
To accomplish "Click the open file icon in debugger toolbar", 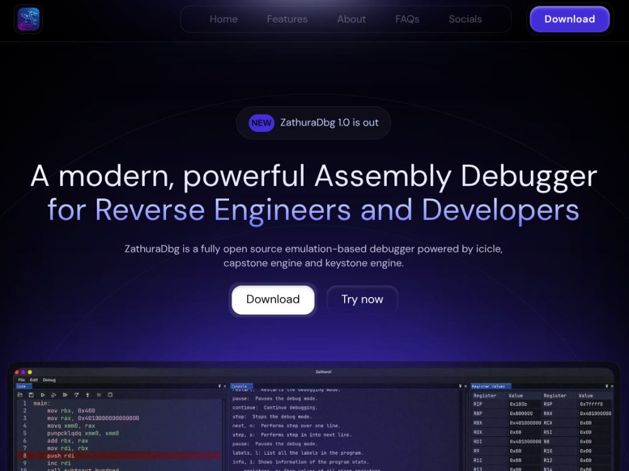I will click(20, 395).
